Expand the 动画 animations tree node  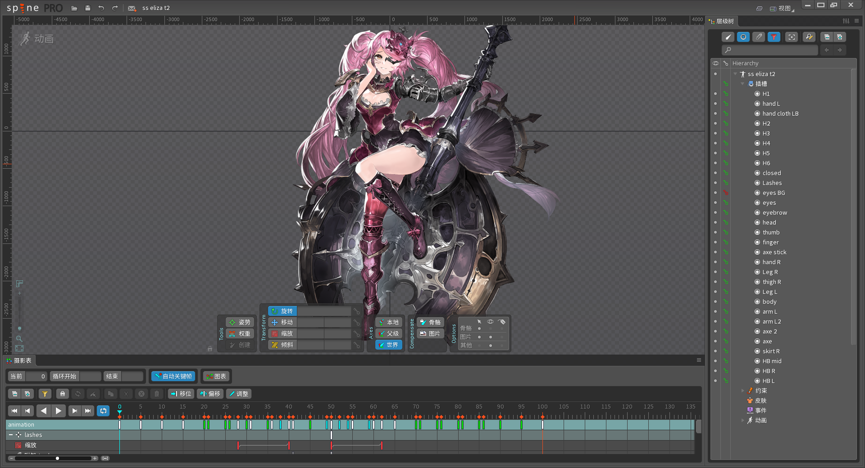pyautogui.click(x=742, y=420)
